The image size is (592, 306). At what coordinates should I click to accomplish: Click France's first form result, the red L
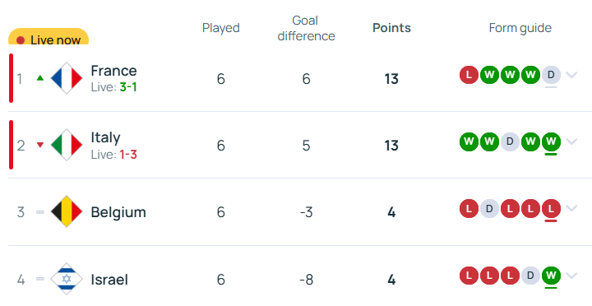coord(469,75)
